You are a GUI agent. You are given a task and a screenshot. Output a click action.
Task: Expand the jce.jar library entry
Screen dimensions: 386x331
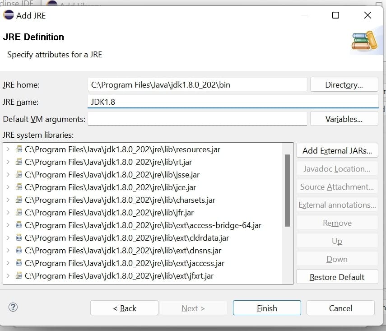(x=8, y=187)
